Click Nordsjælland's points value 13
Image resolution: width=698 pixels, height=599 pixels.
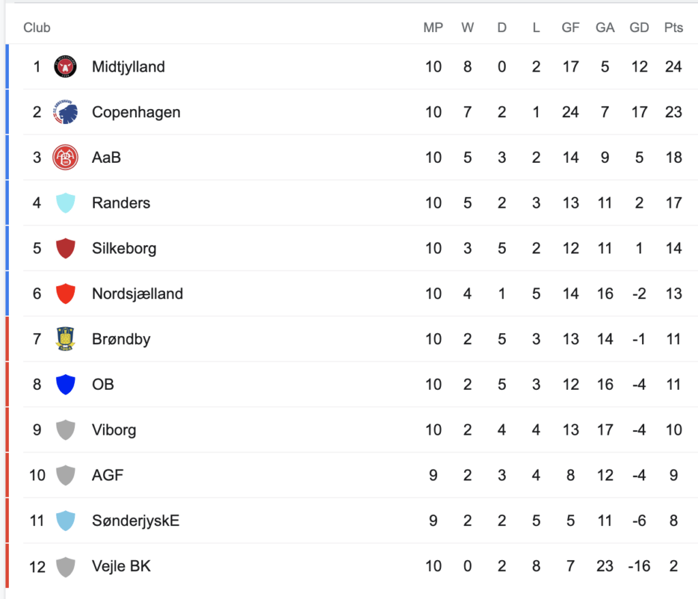pos(673,294)
